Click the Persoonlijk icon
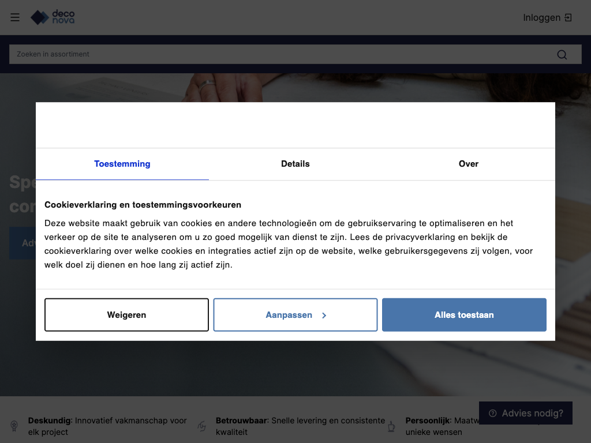 [391, 426]
